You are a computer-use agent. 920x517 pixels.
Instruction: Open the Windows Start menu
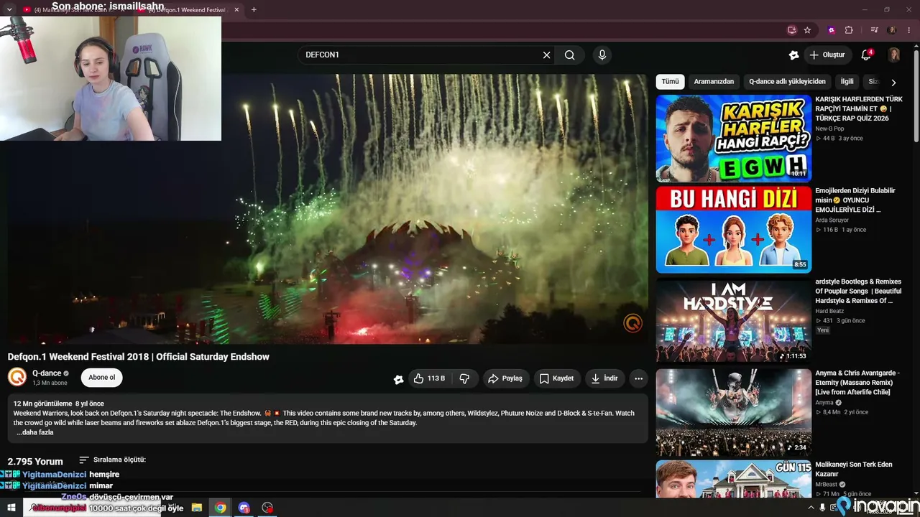11,508
